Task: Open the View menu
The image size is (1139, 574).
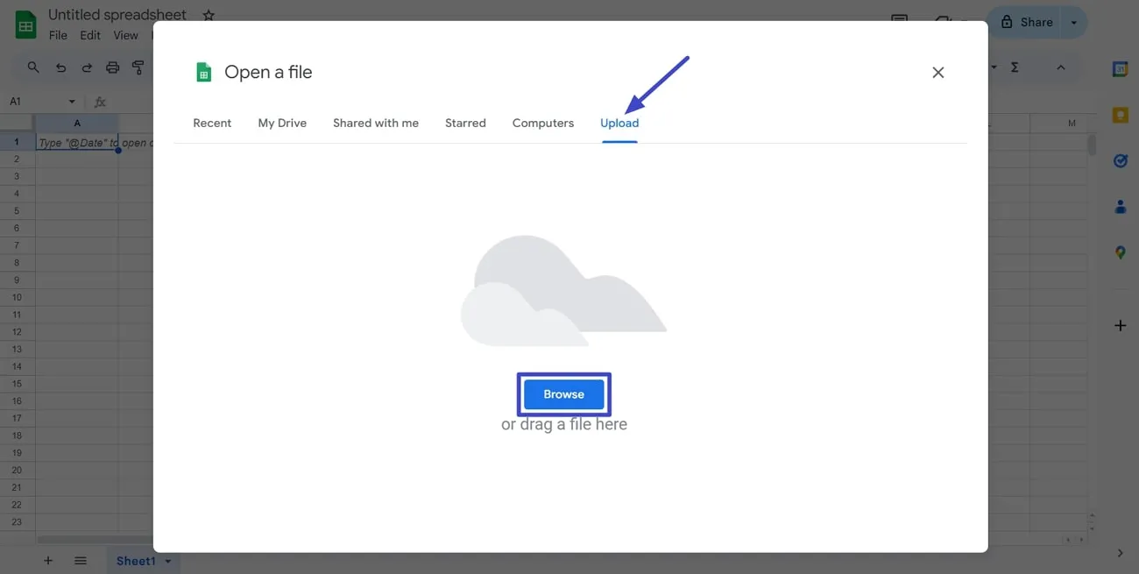Action: pos(126,36)
